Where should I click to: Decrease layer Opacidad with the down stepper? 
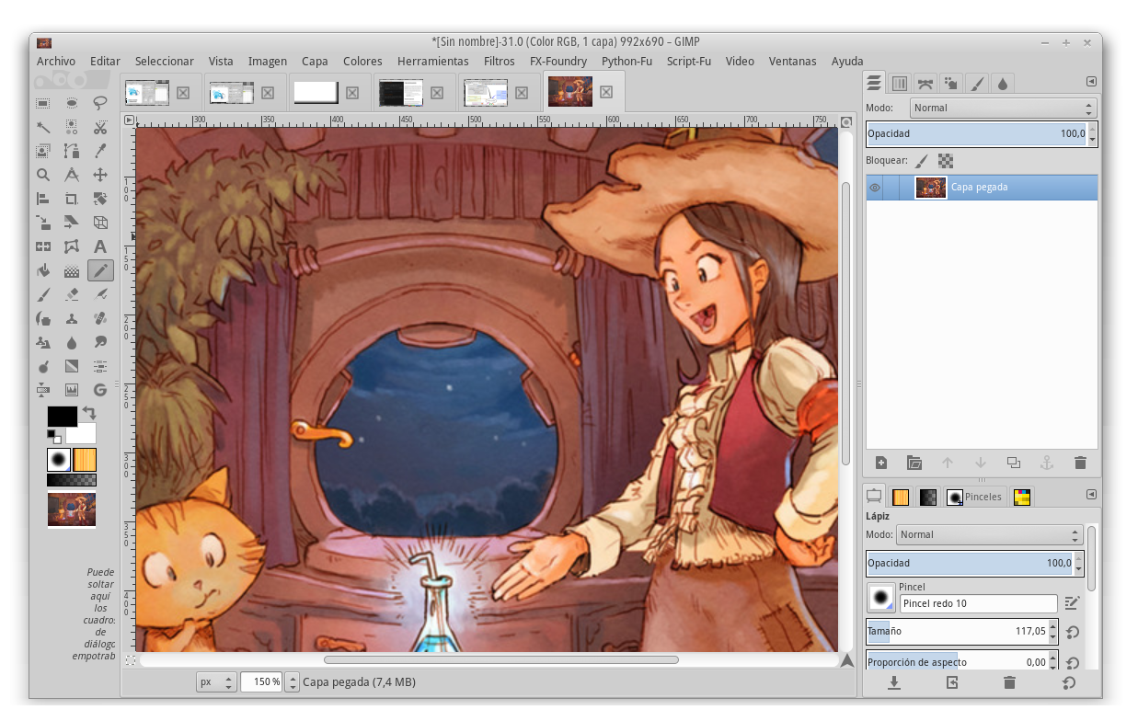click(1092, 140)
